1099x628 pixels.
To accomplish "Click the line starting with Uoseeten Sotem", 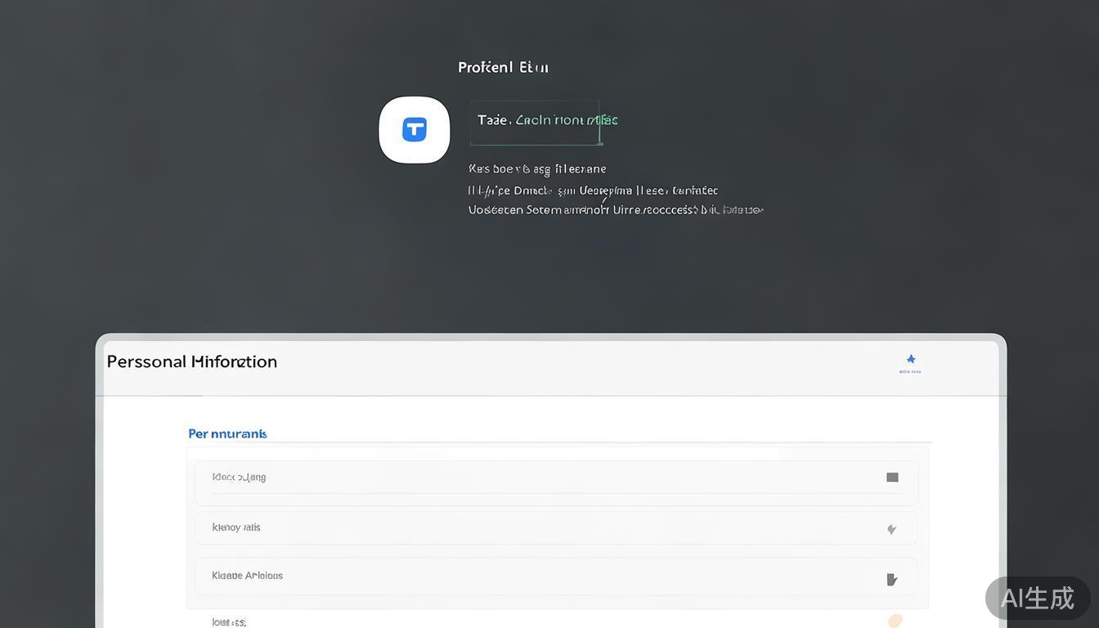I will click(x=615, y=210).
